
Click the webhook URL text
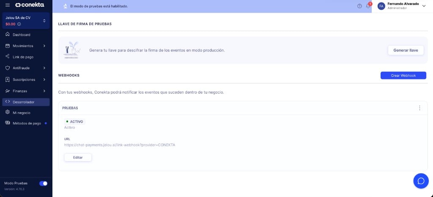(x=120, y=145)
